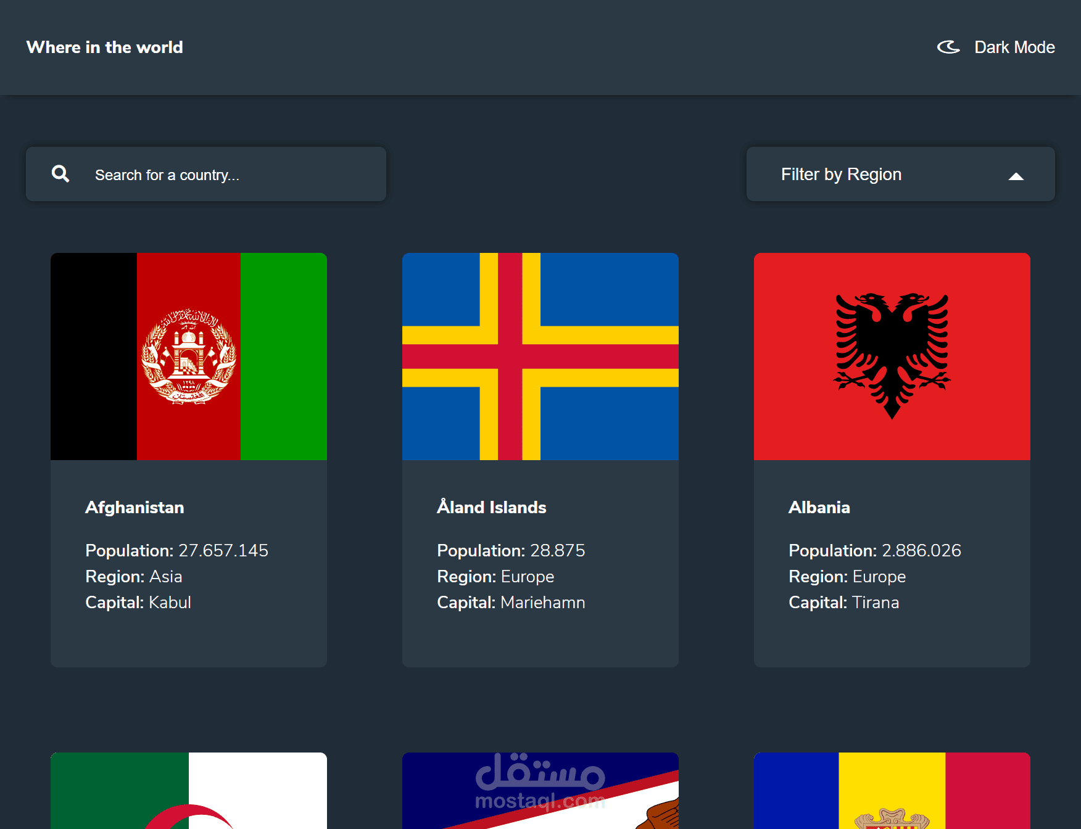This screenshot has width=1081, height=829.
Task: Click the Algeria flag at the bottom left
Action: point(188,796)
